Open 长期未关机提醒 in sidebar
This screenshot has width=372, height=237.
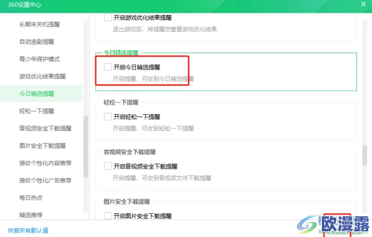click(39, 24)
